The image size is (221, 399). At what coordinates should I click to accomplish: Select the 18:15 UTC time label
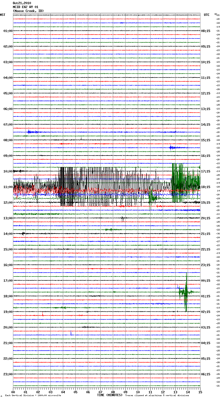pyautogui.click(x=206, y=187)
